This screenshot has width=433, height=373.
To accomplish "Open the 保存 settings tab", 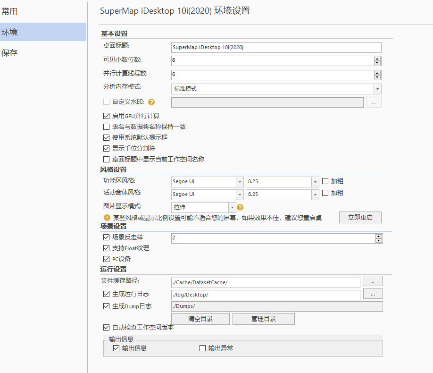I will 43,53.
